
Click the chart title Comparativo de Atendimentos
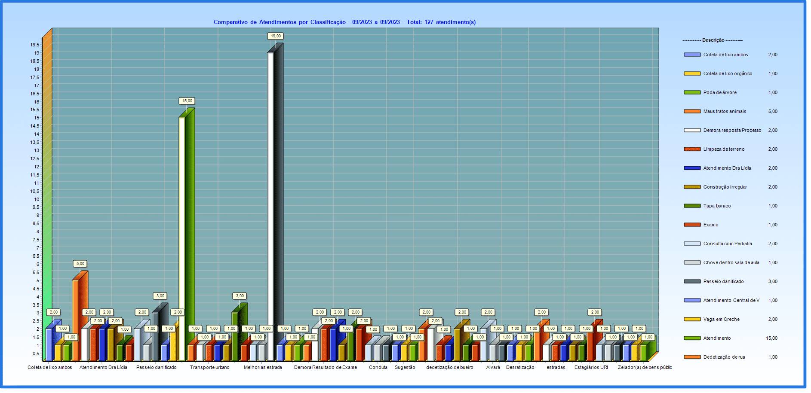344,22
